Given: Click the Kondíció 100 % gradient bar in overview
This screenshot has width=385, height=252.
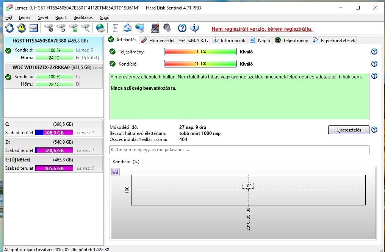Looking at the screenshot, I should [200, 64].
